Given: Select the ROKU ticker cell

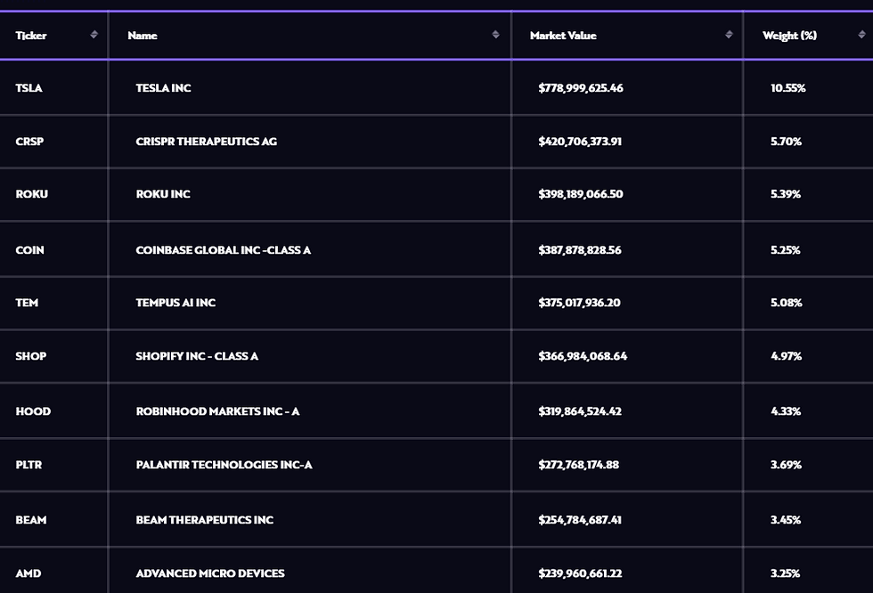Looking at the screenshot, I should tap(32, 194).
